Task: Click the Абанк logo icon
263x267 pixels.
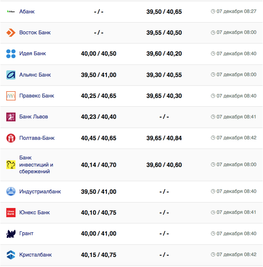Action: pyautogui.click(x=11, y=11)
